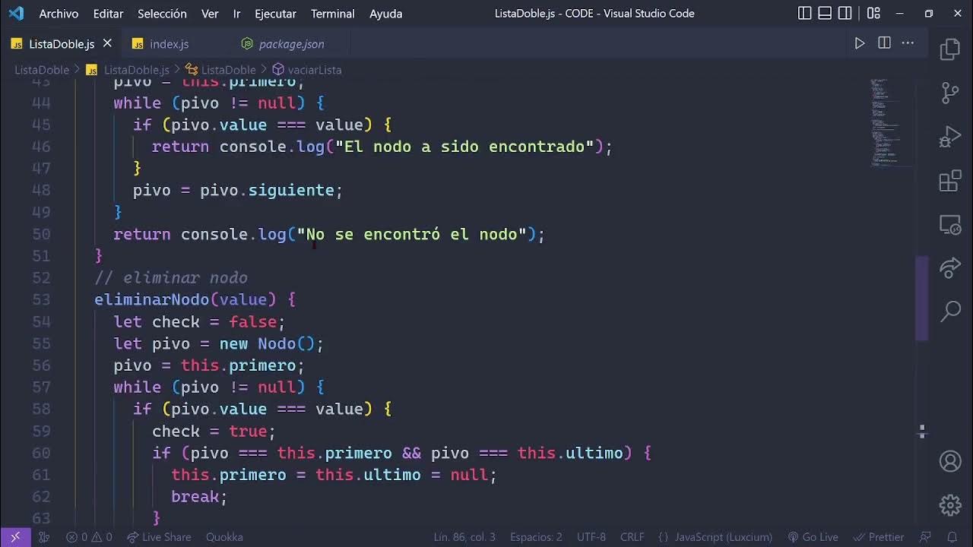Open the notifications bell icon
Viewport: 973px width, 547px height.
952,537
